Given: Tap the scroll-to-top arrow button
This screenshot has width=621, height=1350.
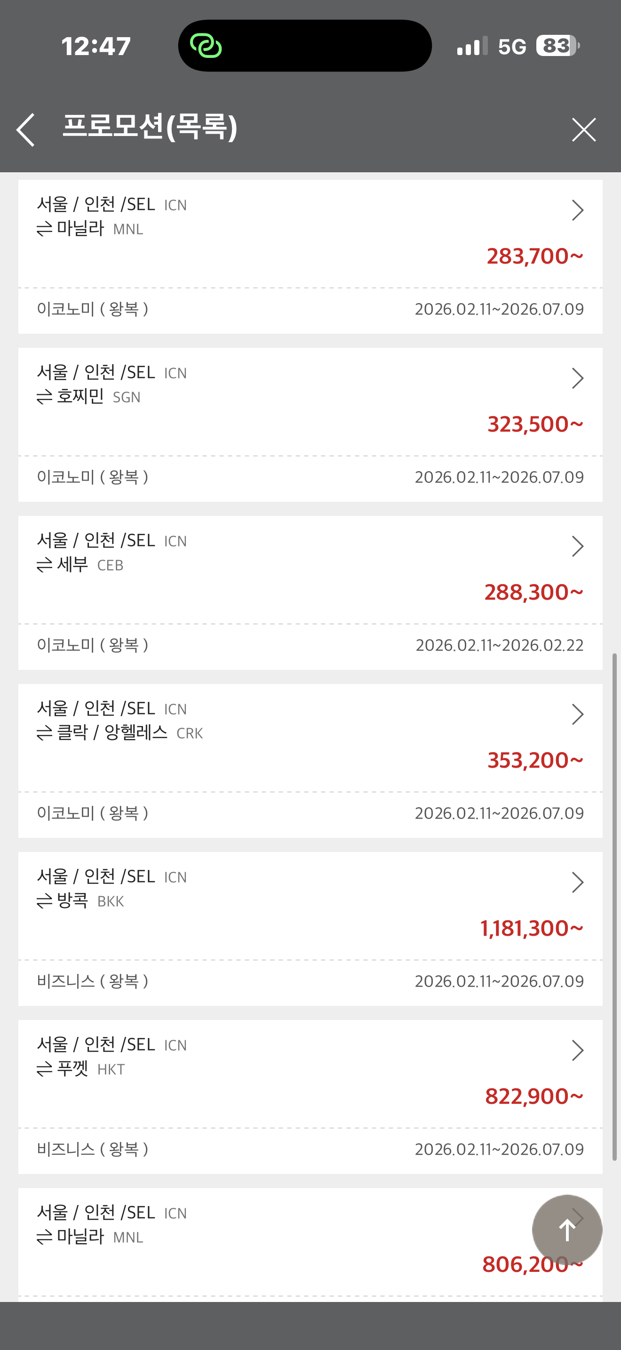Looking at the screenshot, I should click(x=566, y=1229).
